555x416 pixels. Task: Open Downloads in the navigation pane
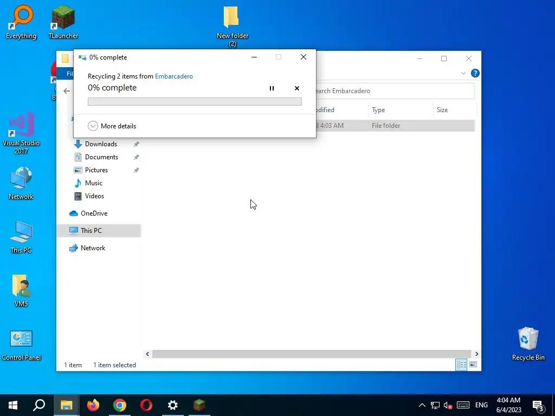tap(101, 144)
